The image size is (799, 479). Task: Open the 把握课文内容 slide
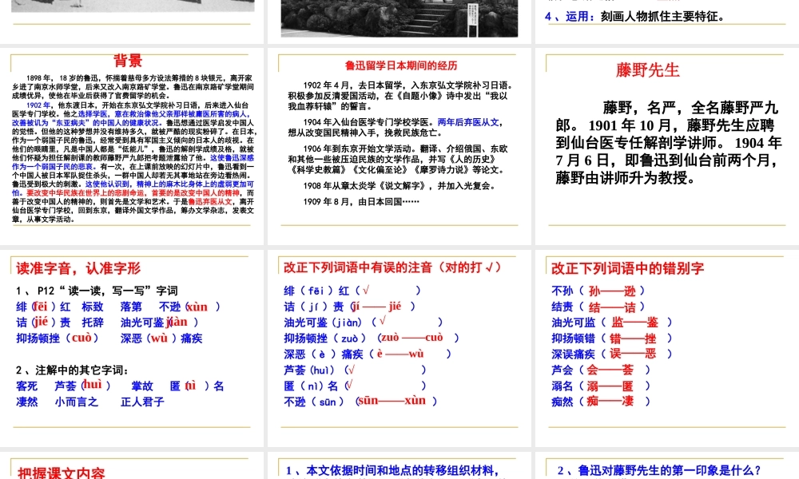pyautogui.click(x=132, y=465)
